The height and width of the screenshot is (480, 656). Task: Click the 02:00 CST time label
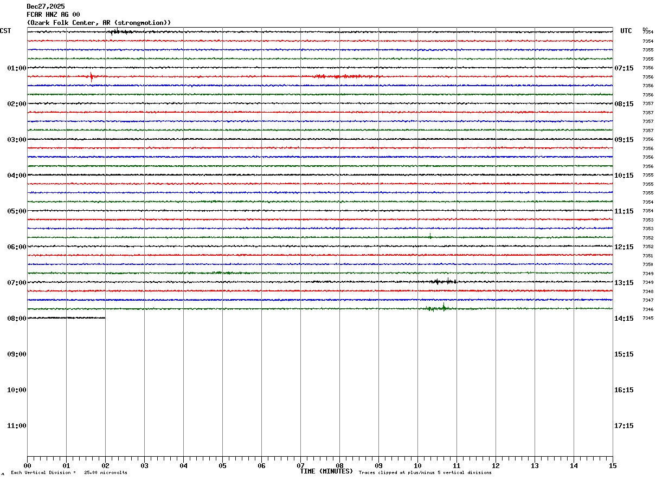[17, 104]
